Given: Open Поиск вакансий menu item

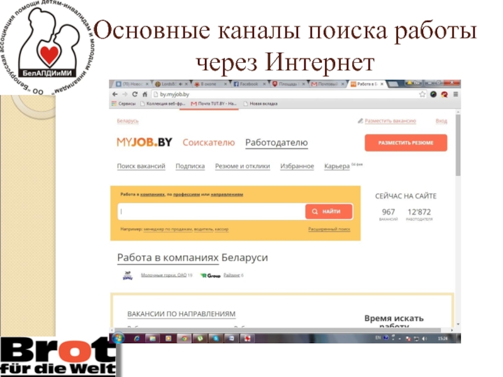Looking at the screenshot, I should pyautogui.click(x=141, y=166).
